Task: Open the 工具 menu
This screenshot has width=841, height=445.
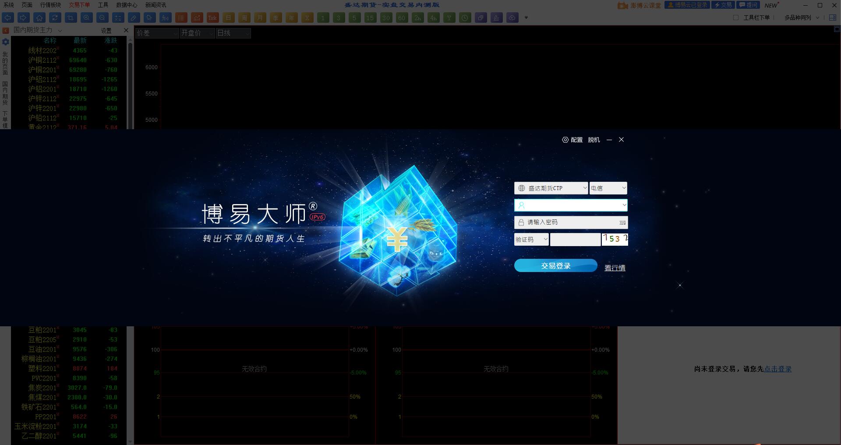Action: [x=103, y=5]
